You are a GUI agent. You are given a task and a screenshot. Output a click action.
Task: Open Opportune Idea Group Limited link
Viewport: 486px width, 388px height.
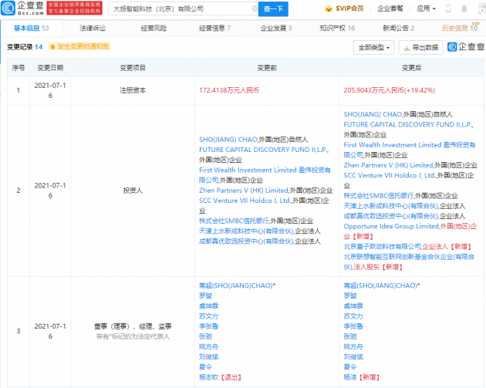(x=391, y=227)
